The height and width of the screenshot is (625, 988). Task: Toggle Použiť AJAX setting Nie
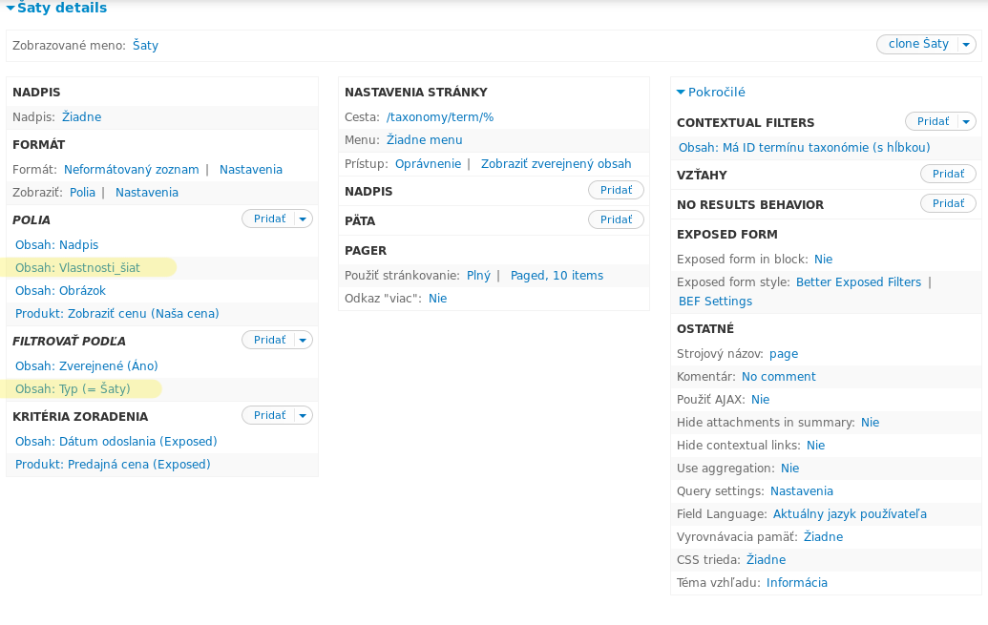(760, 400)
